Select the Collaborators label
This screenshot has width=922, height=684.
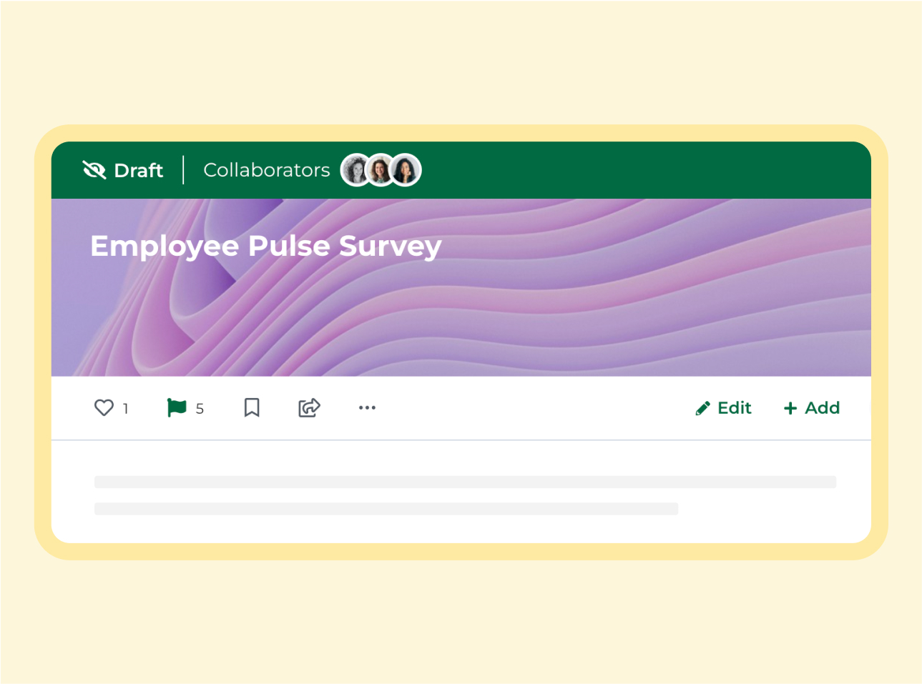(266, 170)
